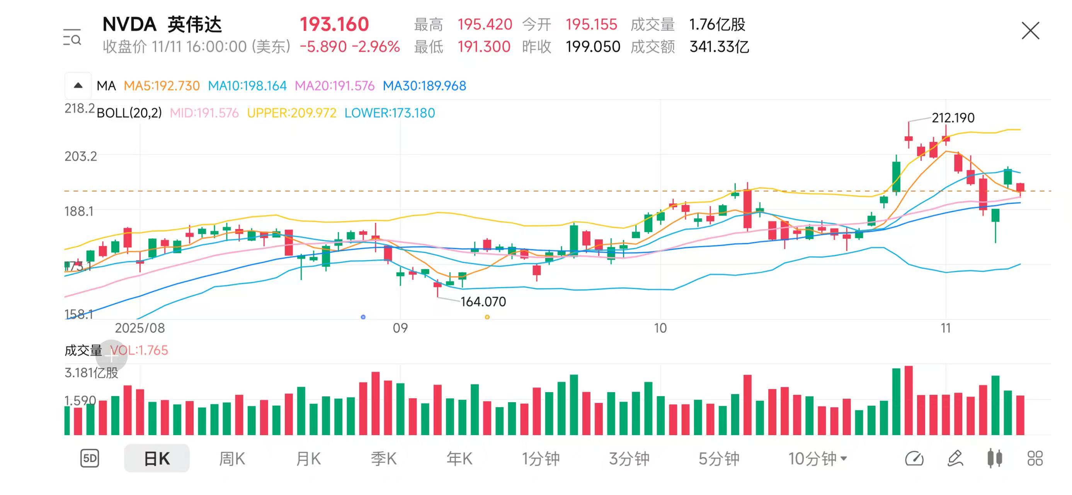Select the 季K quarterly chart tab
Screen dimensions: 1072x495
(383, 458)
